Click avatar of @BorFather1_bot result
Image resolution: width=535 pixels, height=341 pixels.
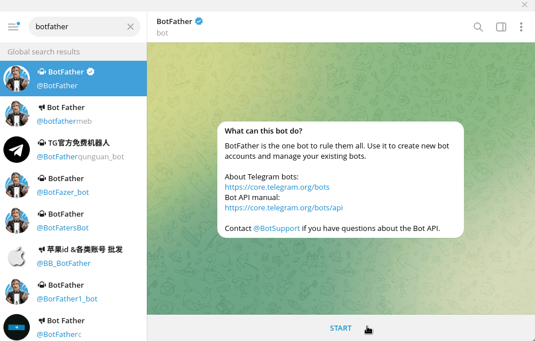[17, 291]
